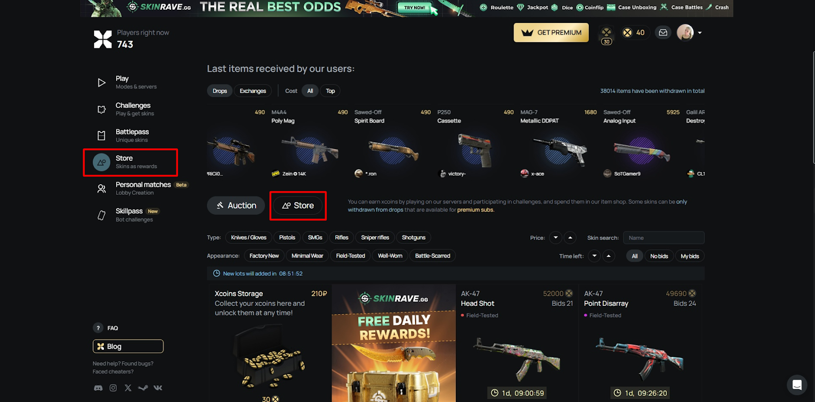Expand the user profile dropdown arrow
This screenshot has width=815, height=402.
(x=700, y=33)
